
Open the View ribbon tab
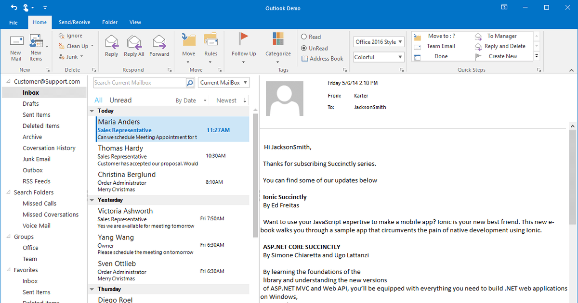point(135,22)
